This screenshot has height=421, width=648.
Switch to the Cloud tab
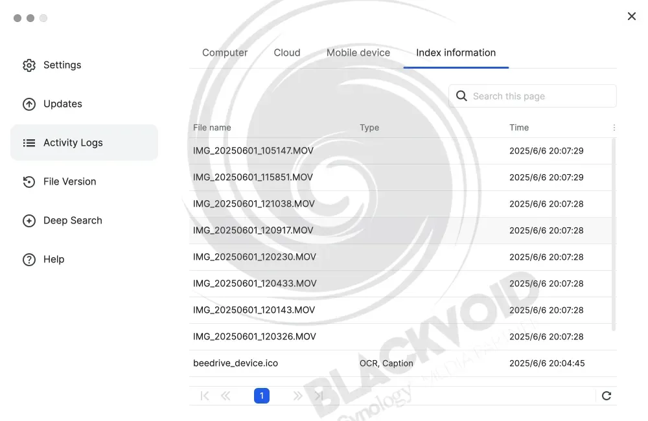[x=287, y=53]
